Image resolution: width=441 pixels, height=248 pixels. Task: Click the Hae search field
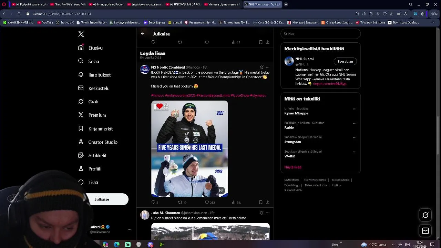(x=320, y=34)
